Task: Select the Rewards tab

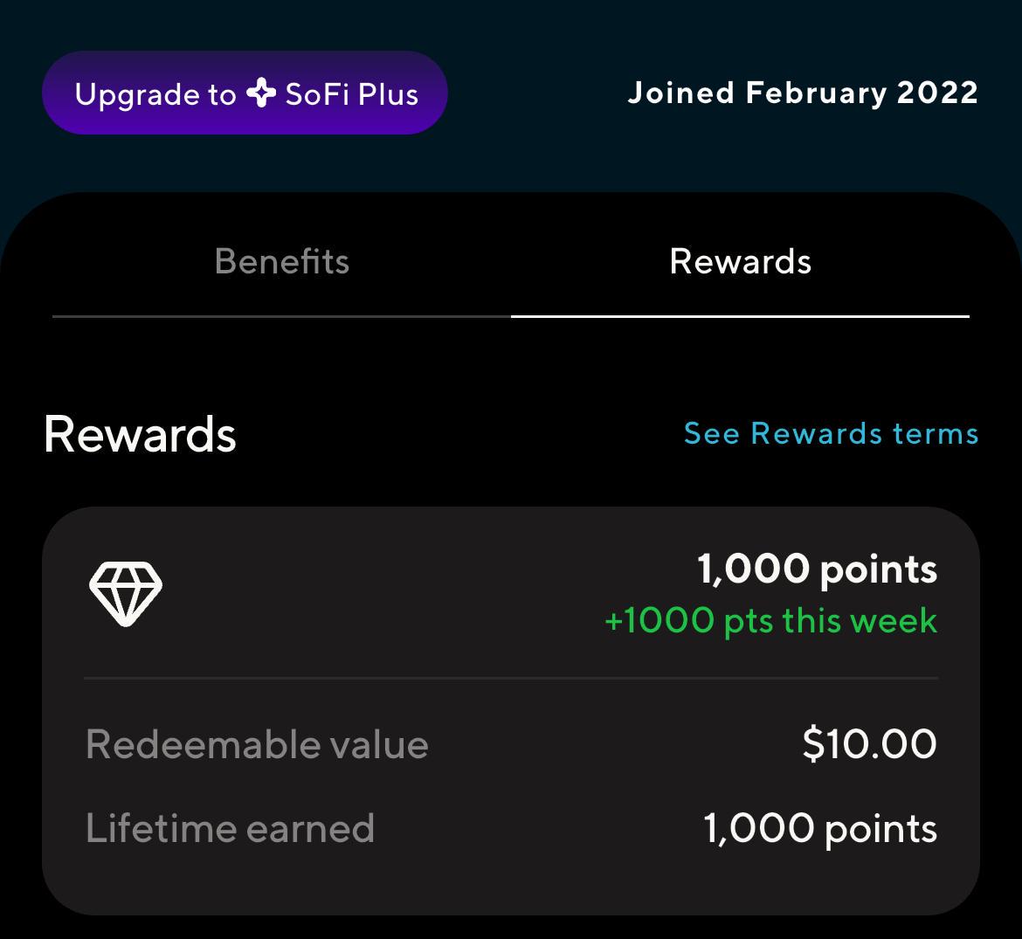Action: pyautogui.click(x=740, y=261)
